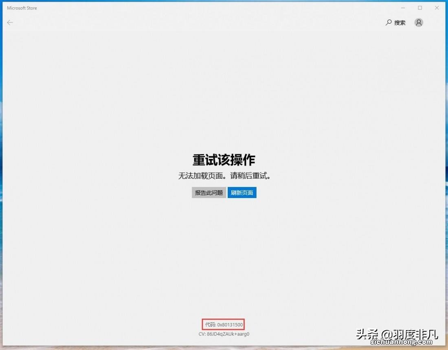Minimize the Microsoft Store window

pos(403,7)
